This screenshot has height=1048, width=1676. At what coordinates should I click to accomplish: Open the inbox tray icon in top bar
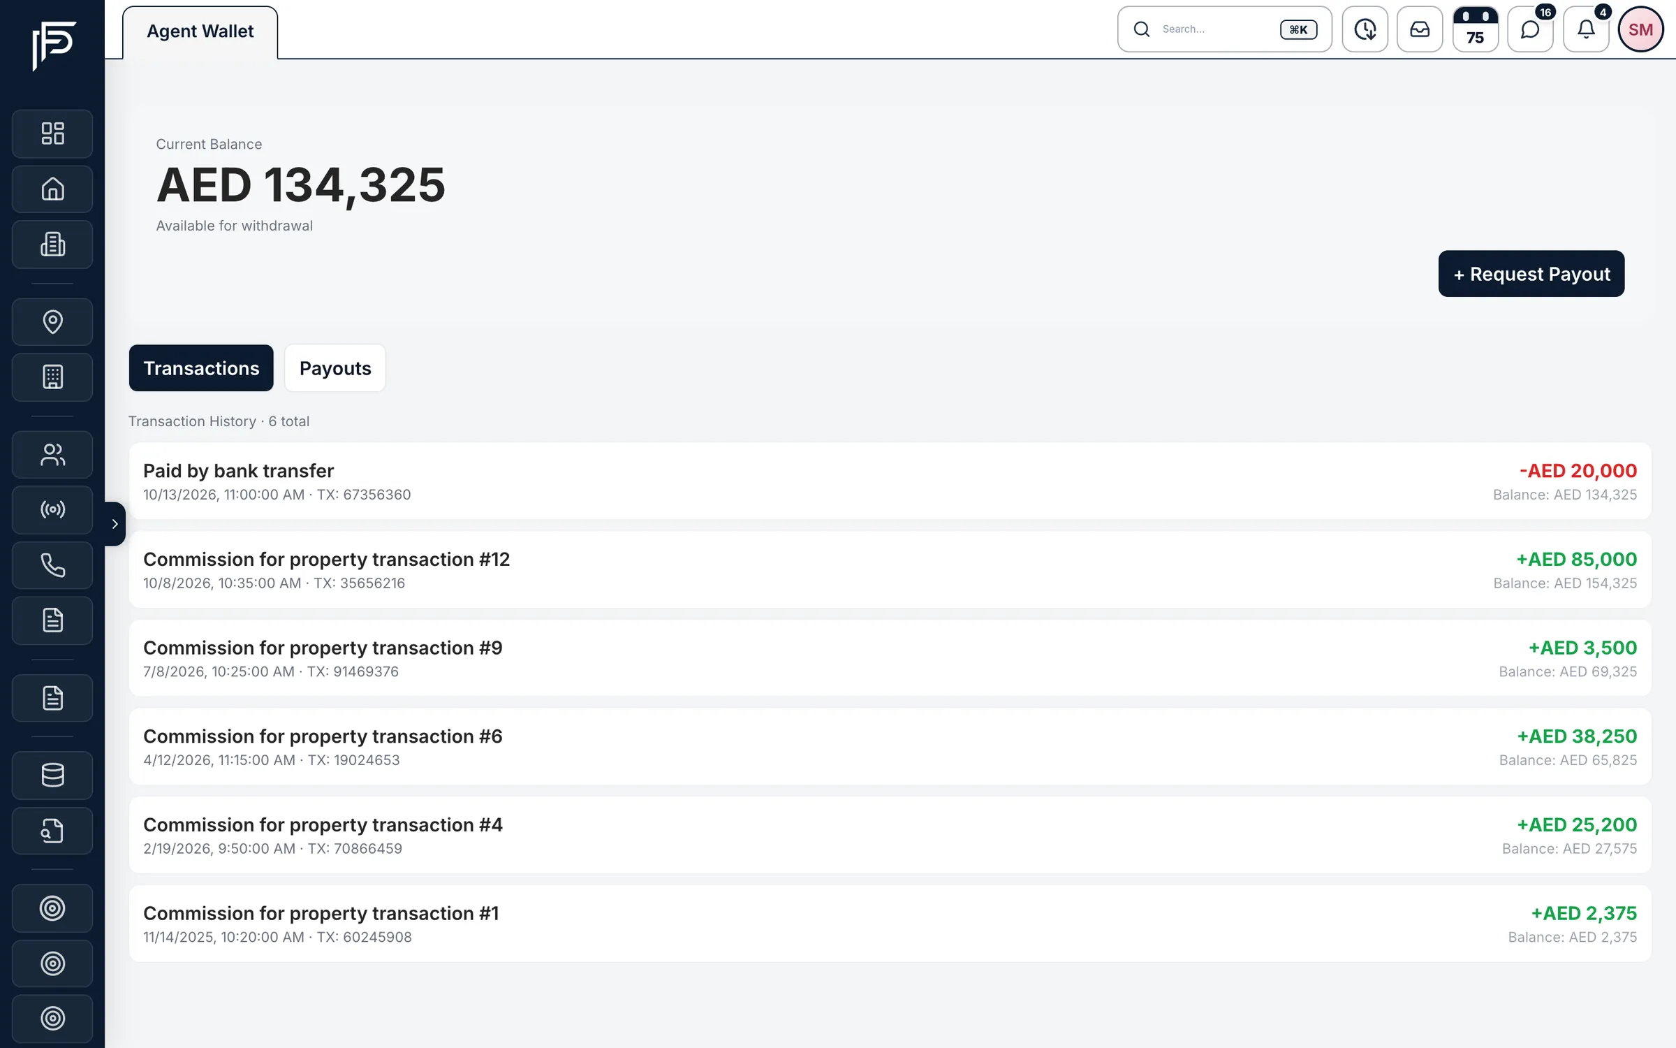[x=1420, y=29]
